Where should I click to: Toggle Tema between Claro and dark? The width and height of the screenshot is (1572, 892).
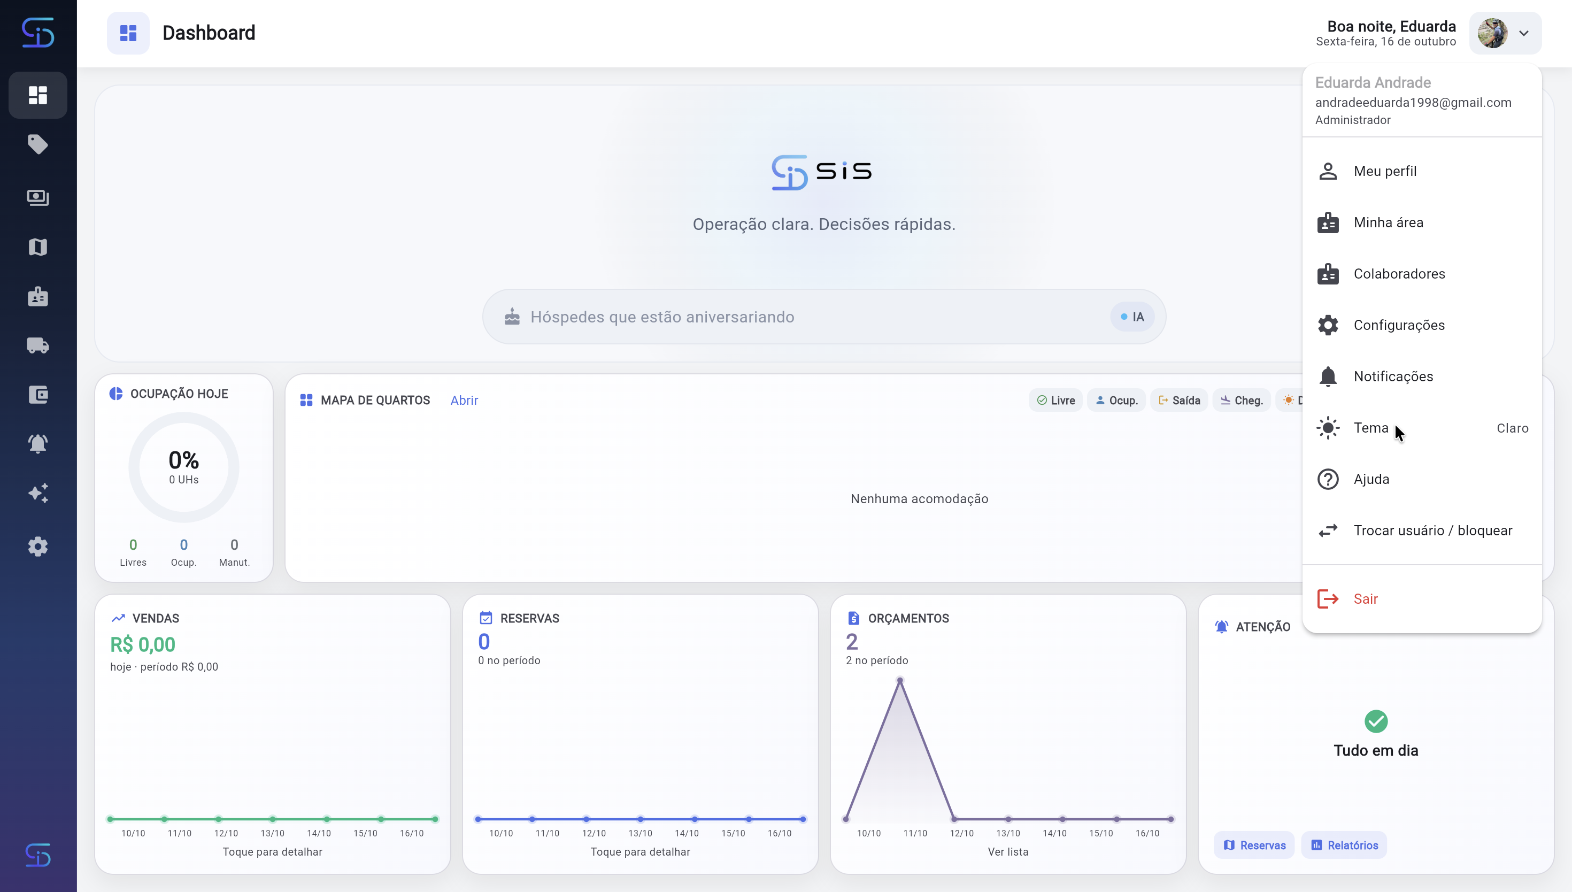coord(1422,428)
